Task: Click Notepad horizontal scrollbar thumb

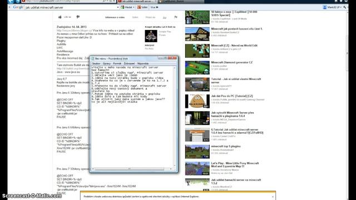Action: pos(129,169)
